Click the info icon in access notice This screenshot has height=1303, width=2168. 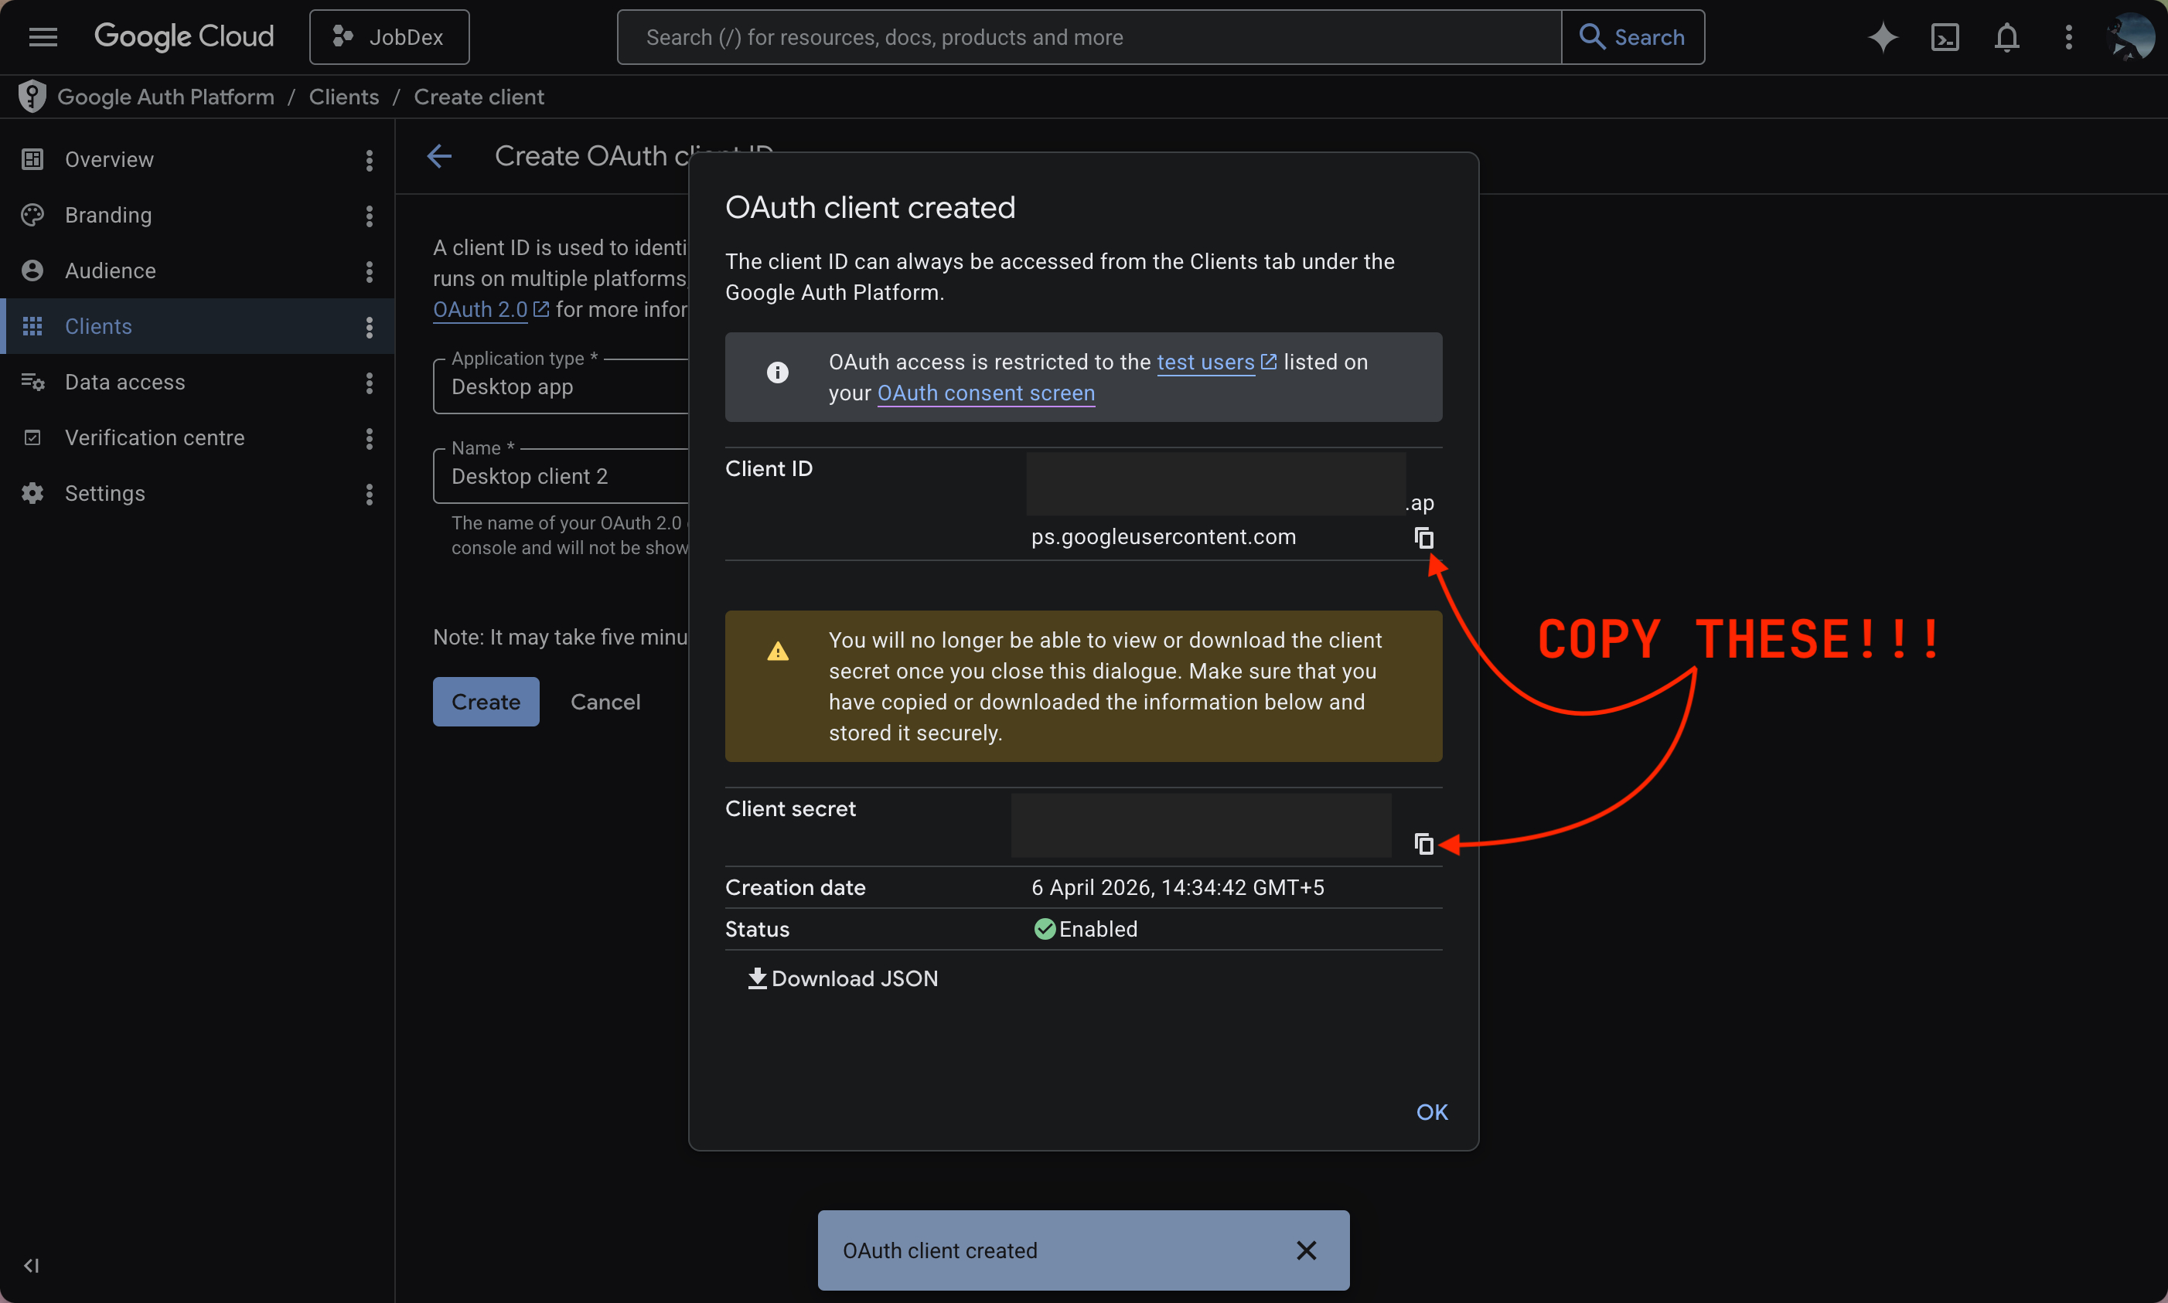(777, 373)
